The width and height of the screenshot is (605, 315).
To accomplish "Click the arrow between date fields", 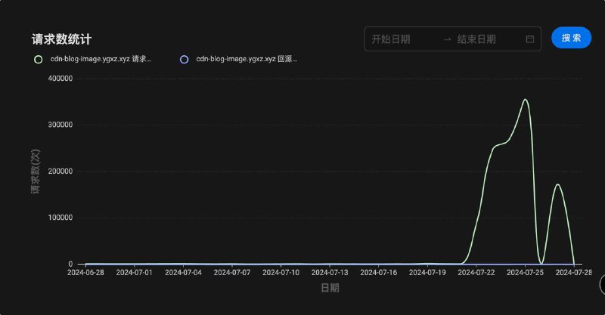I will pos(447,39).
